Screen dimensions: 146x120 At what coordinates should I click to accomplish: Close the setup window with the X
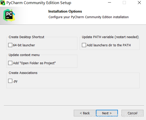coord(139,3)
